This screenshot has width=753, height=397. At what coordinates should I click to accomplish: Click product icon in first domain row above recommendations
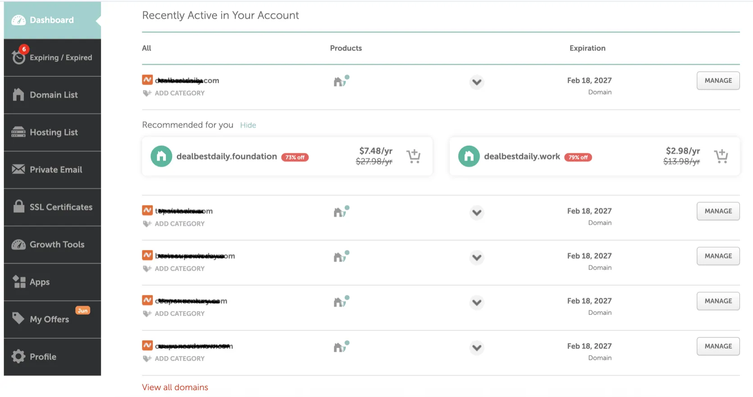coord(341,81)
